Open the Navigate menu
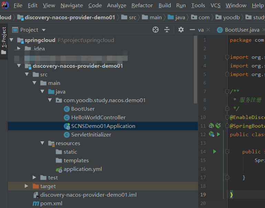The height and width of the screenshot is (208, 265). click(x=72, y=6)
